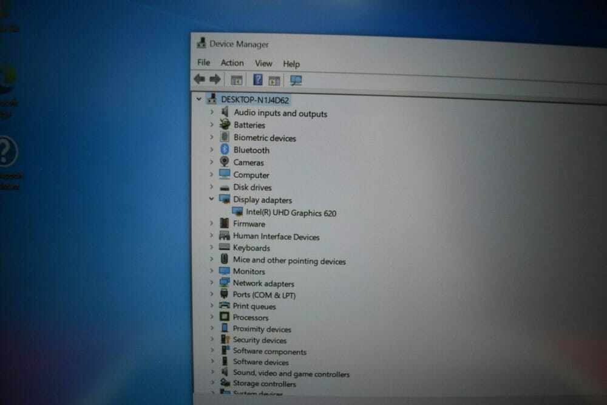The width and height of the screenshot is (607, 405).
Task: Open the View menu
Action: (263, 64)
